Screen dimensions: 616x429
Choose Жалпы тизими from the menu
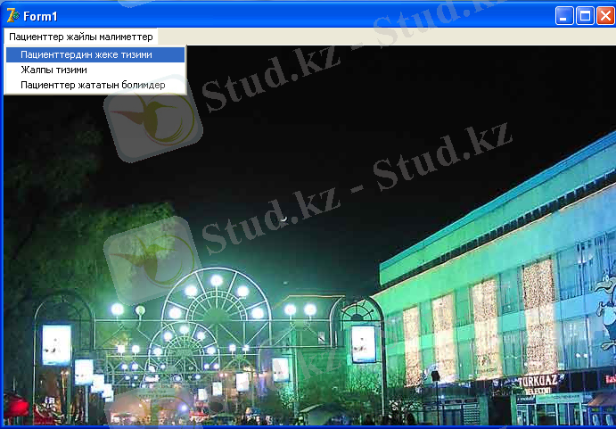click(95, 70)
